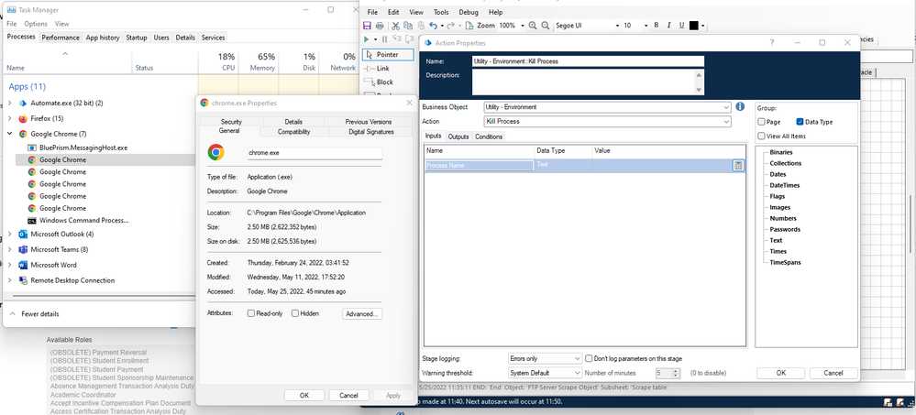Check Don't log parameters on this stage
This screenshot has width=916, height=415.
point(589,358)
